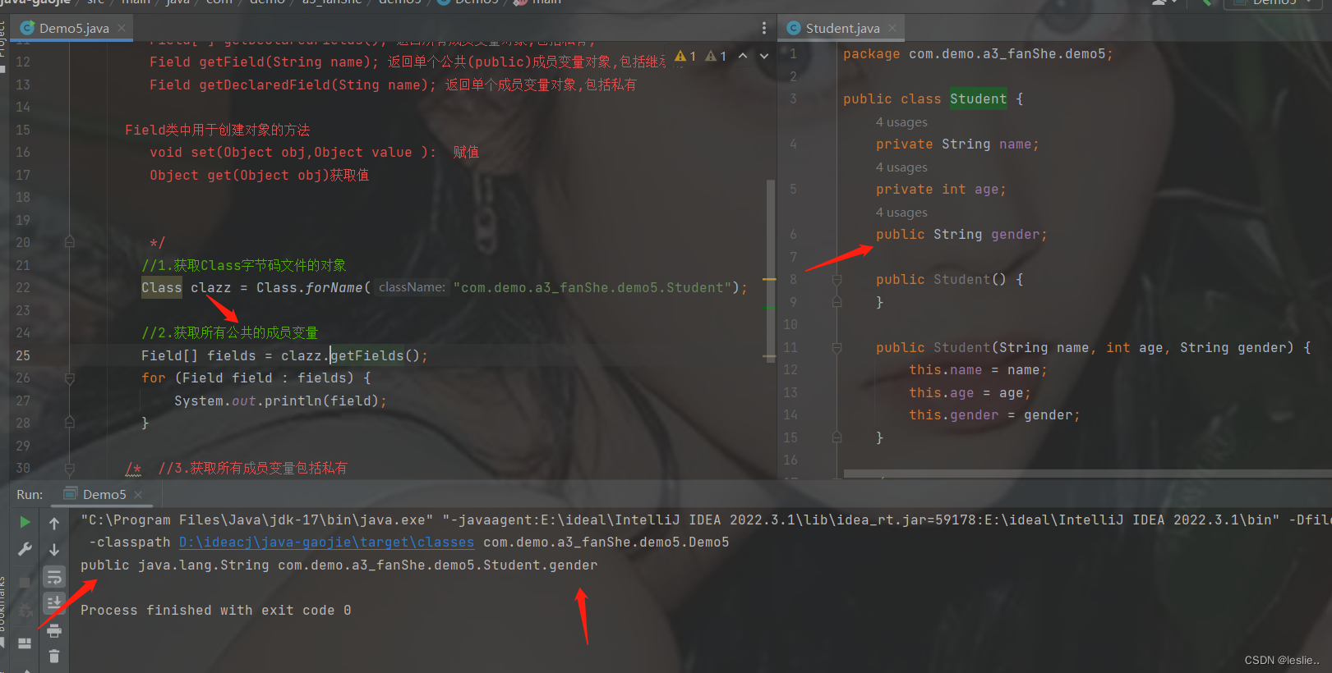Toggle soft-wrap in Run console
Viewport: 1332px width, 673px height.
(x=54, y=576)
